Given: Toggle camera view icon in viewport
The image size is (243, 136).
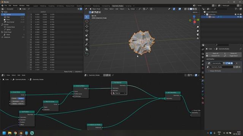Looking at the screenshot, I should (197, 35).
